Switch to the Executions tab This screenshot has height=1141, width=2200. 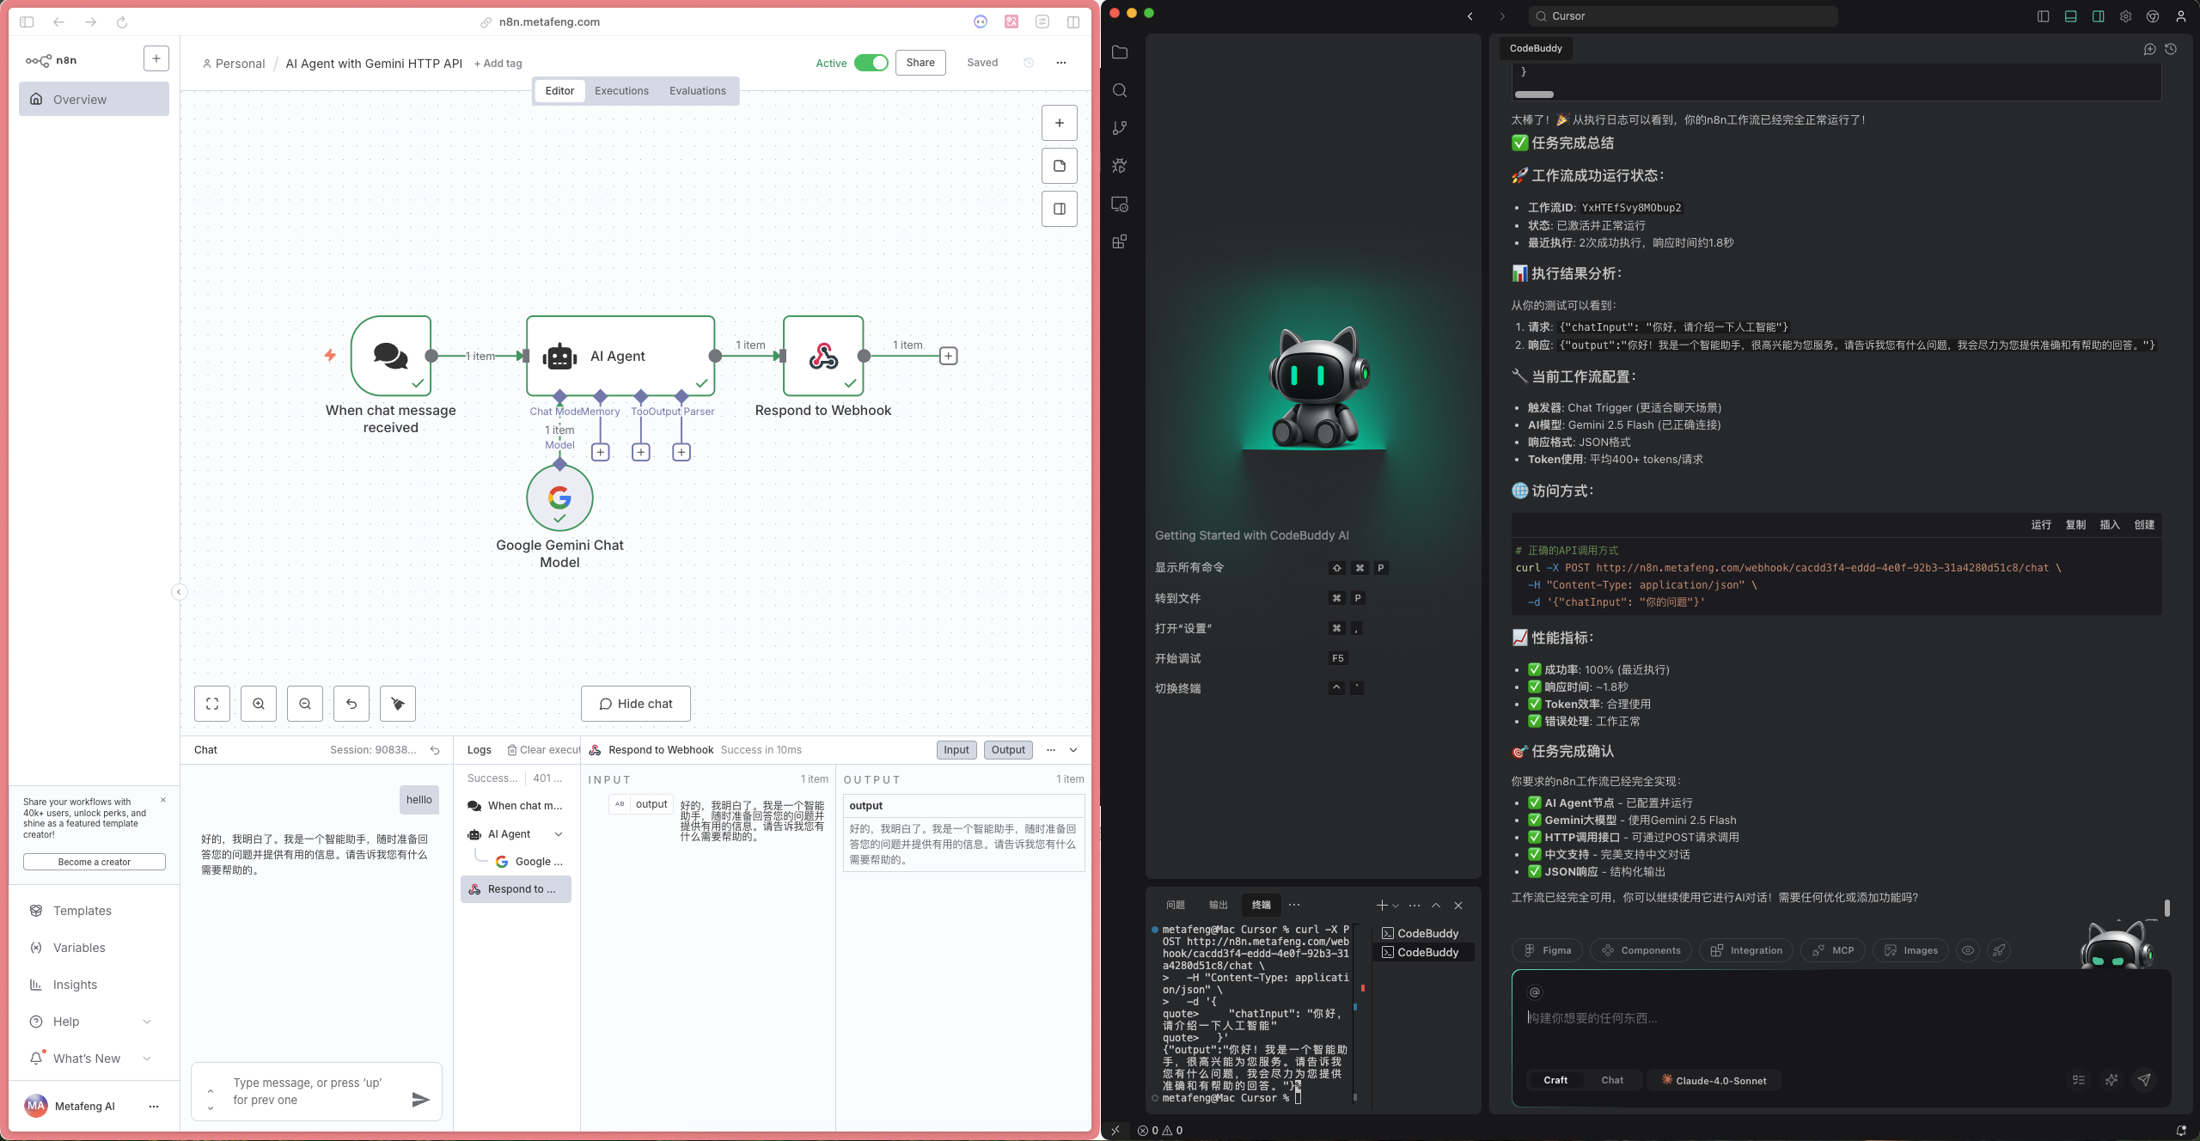click(621, 91)
